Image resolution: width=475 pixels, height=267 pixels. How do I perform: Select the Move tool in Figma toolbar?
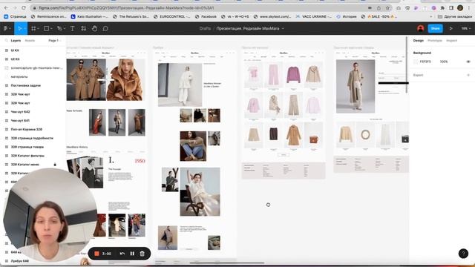coord(20,28)
